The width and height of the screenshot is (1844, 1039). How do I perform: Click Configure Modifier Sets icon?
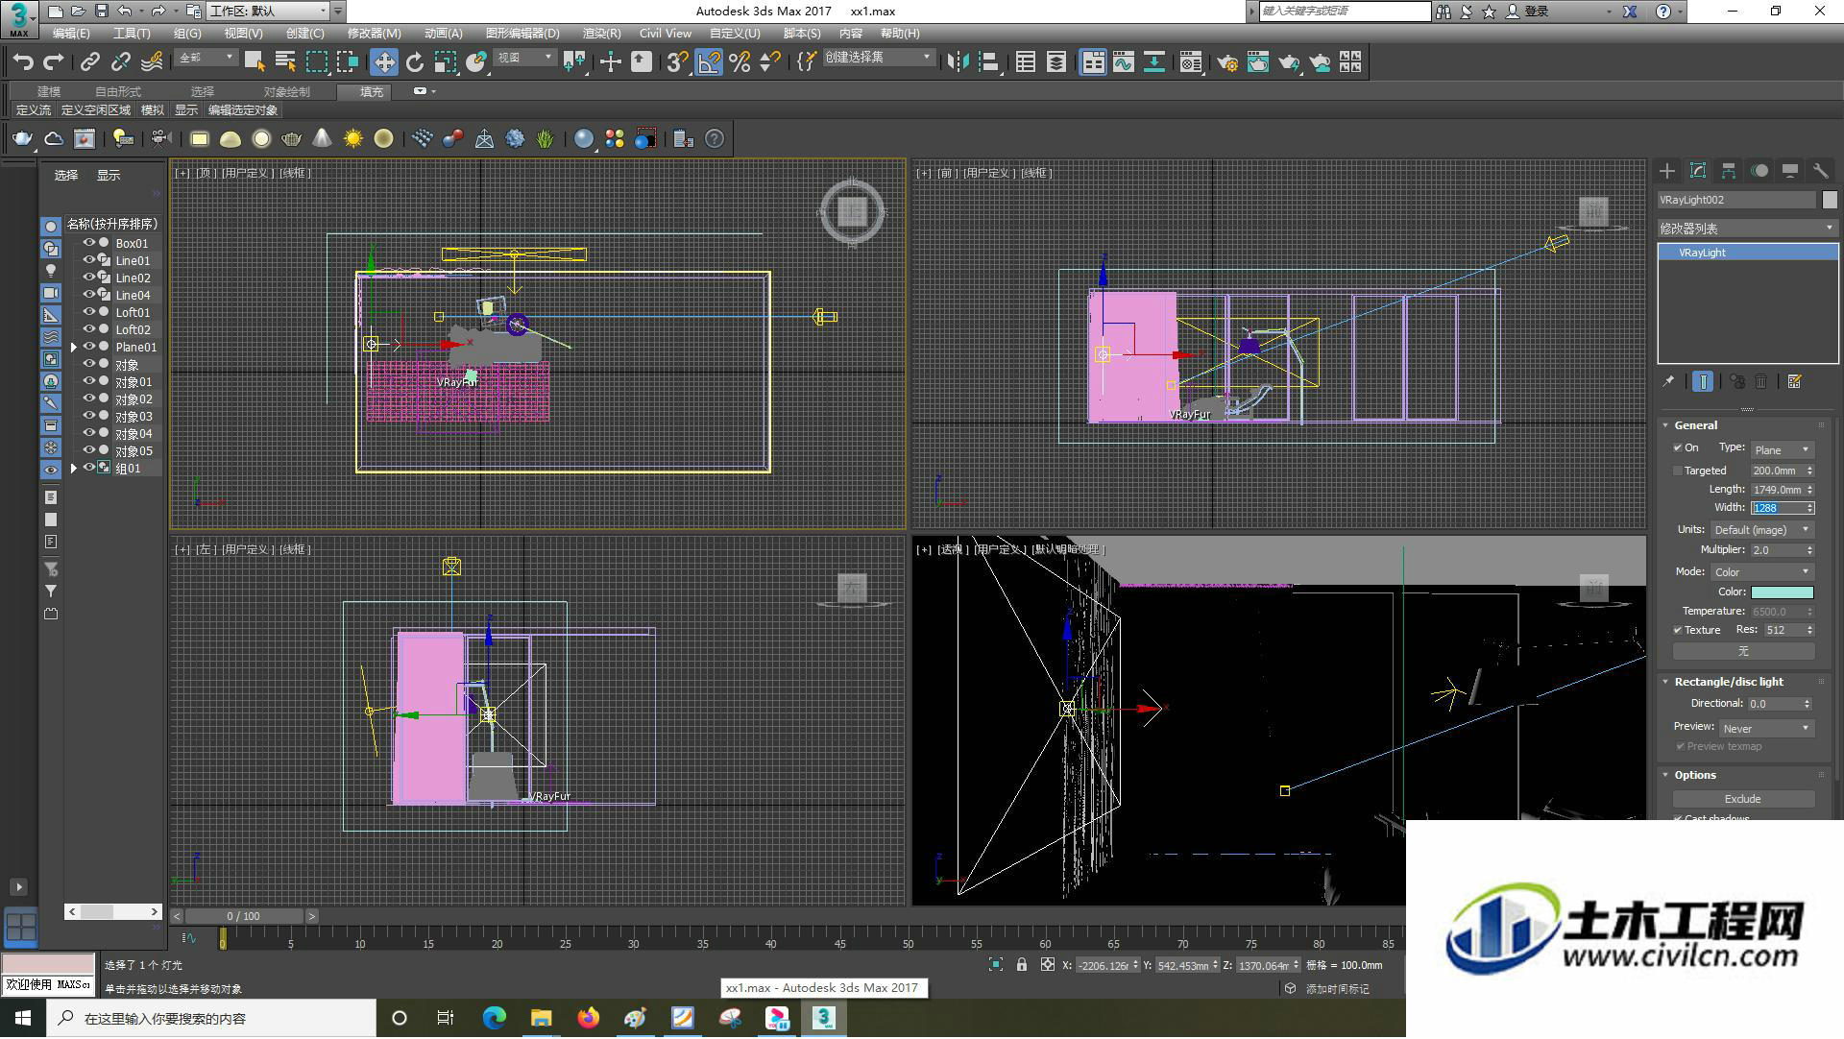(x=1794, y=382)
